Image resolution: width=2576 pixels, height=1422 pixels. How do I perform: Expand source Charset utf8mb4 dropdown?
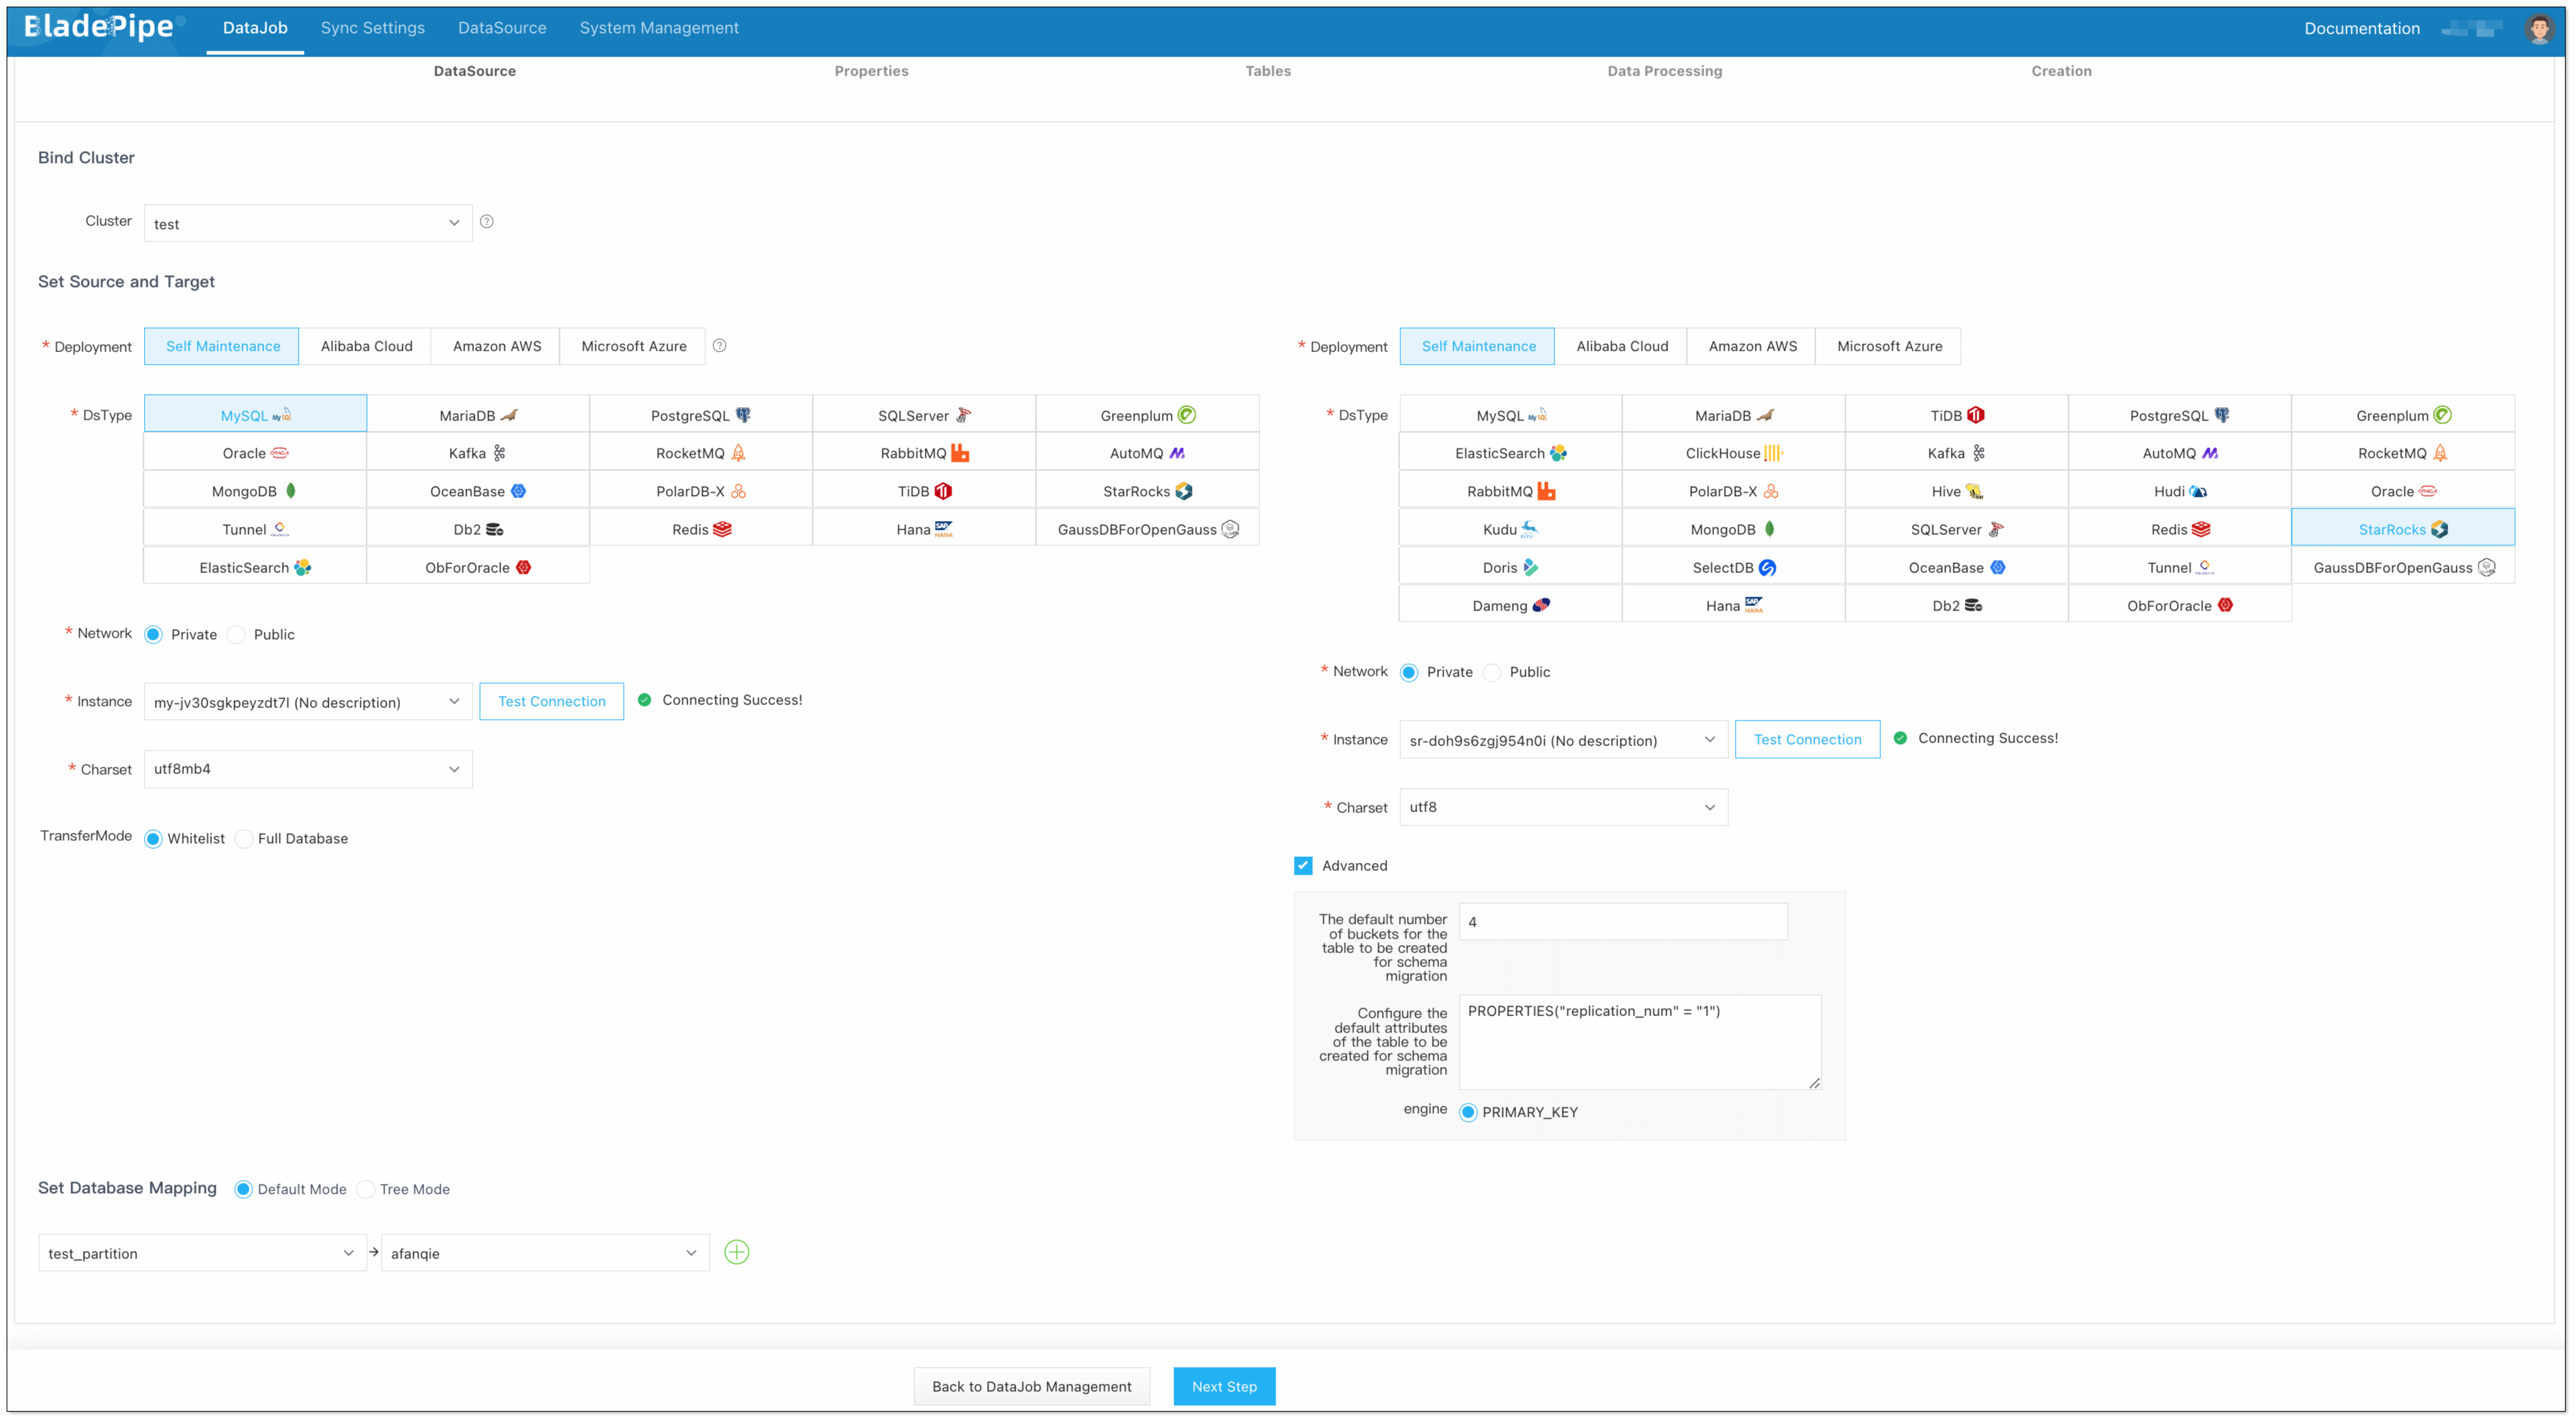tap(308, 769)
